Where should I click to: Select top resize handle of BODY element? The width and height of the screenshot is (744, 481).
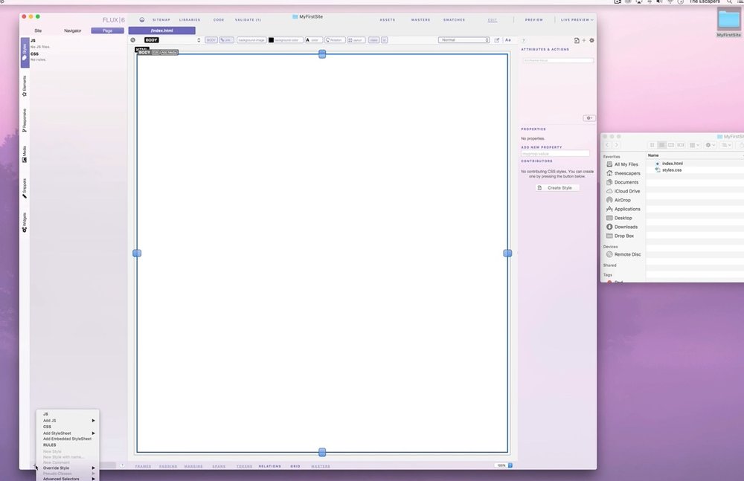point(322,54)
